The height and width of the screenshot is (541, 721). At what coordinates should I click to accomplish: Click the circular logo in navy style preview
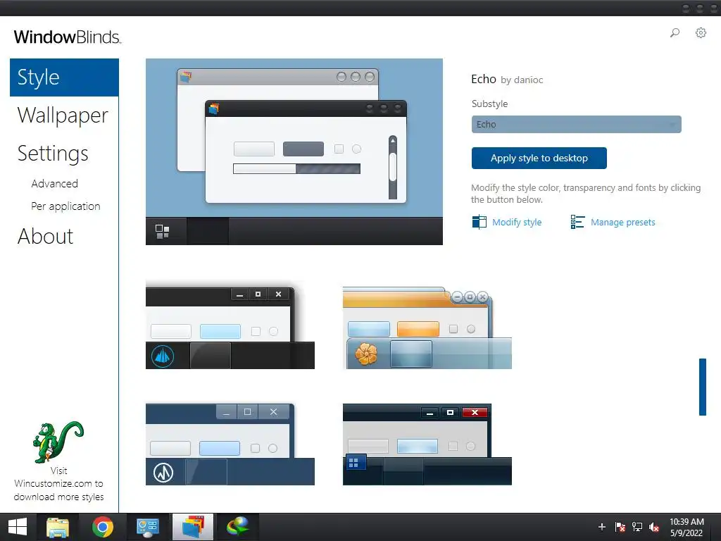(x=163, y=473)
